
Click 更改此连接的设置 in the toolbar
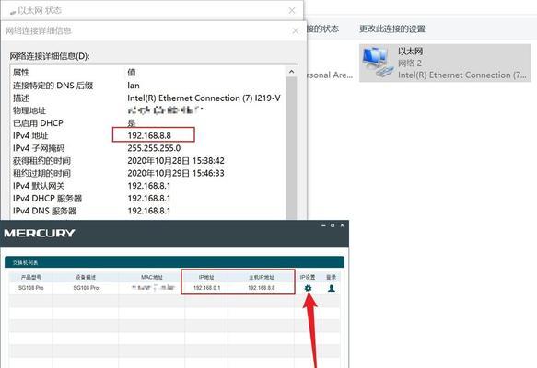click(x=392, y=29)
